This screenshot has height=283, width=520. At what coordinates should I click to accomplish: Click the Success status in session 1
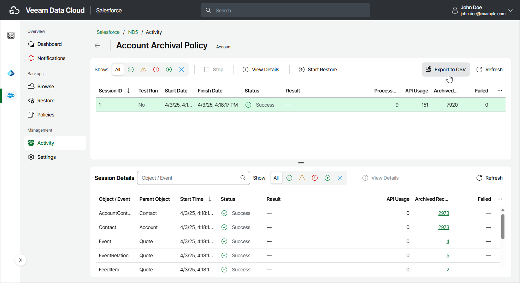[x=260, y=105]
